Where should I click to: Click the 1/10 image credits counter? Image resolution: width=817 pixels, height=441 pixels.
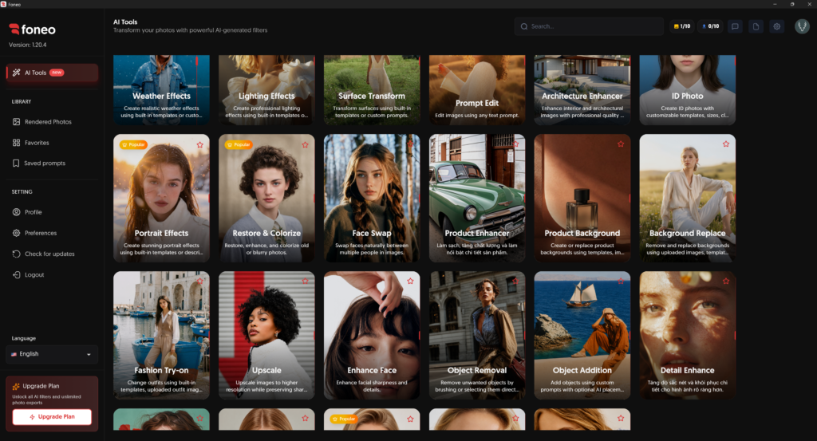681,26
